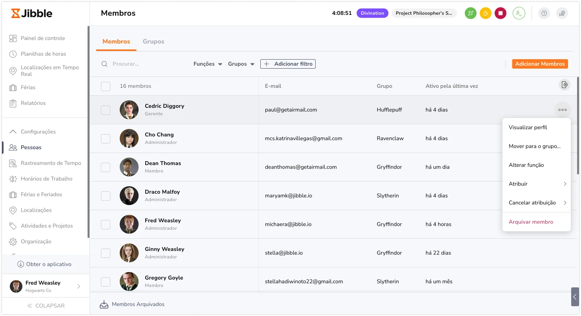The height and width of the screenshot is (316, 581).
Task: Click the 4:08:51 timer text
Action: coord(342,13)
